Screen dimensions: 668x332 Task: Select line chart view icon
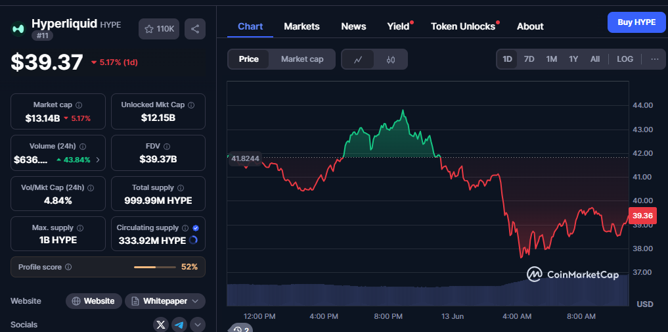pyautogui.click(x=358, y=59)
